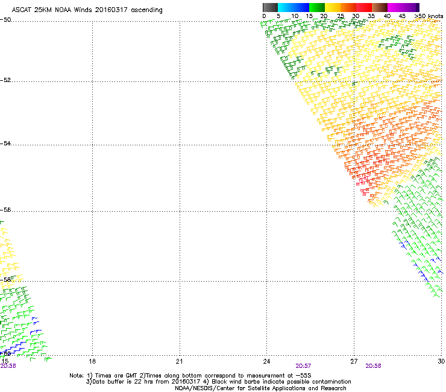
Task: Click the '>50 knots' legend label
Action: coord(429,16)
